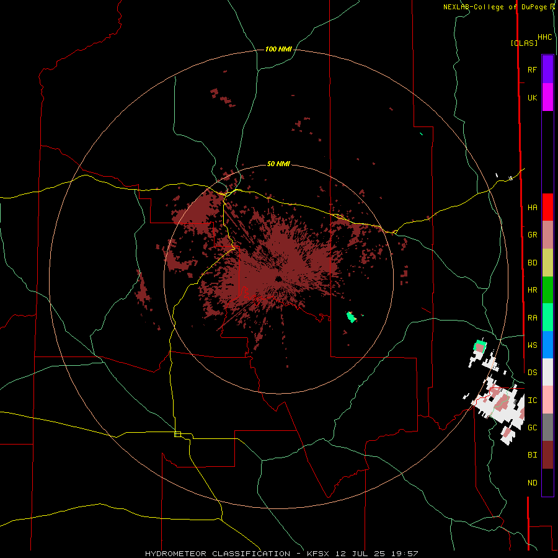
Task: Click the 100 NMI range ring label
Action: [x=278, y=49]
